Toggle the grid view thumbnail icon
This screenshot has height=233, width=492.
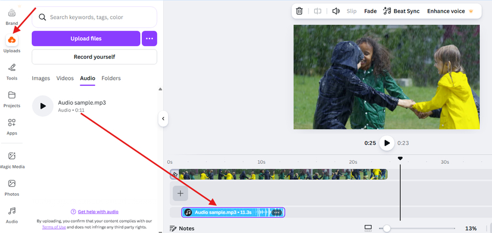pyautogui.click(x=368, y=228)
